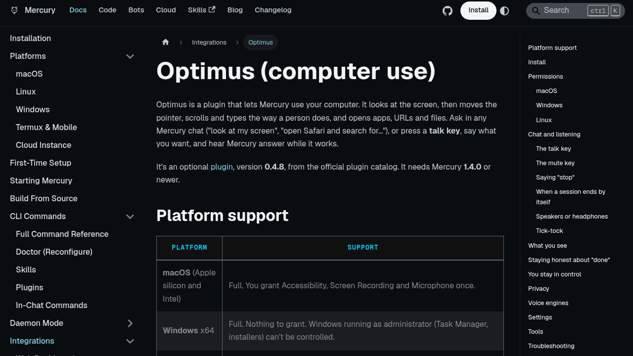Open Cloud Instance page
This screenshot has width=633, height=356.
pyautogui.click(x=44, y=145)
